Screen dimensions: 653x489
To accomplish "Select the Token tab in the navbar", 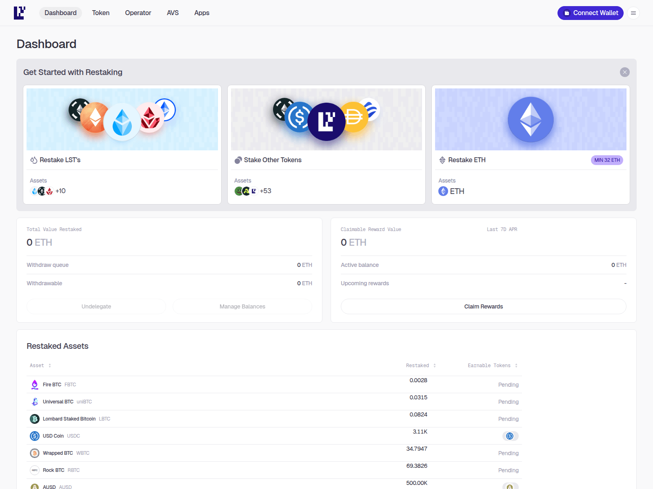I will pyautogui.click(x=100, y=13).
